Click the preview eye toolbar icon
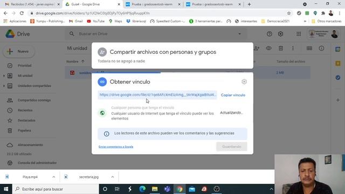This screenshot has height=194, width=345. click(x=268, y=48)
